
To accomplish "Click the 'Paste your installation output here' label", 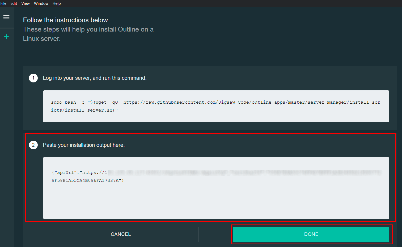I will pyautogui.click(x=84, y=145).
